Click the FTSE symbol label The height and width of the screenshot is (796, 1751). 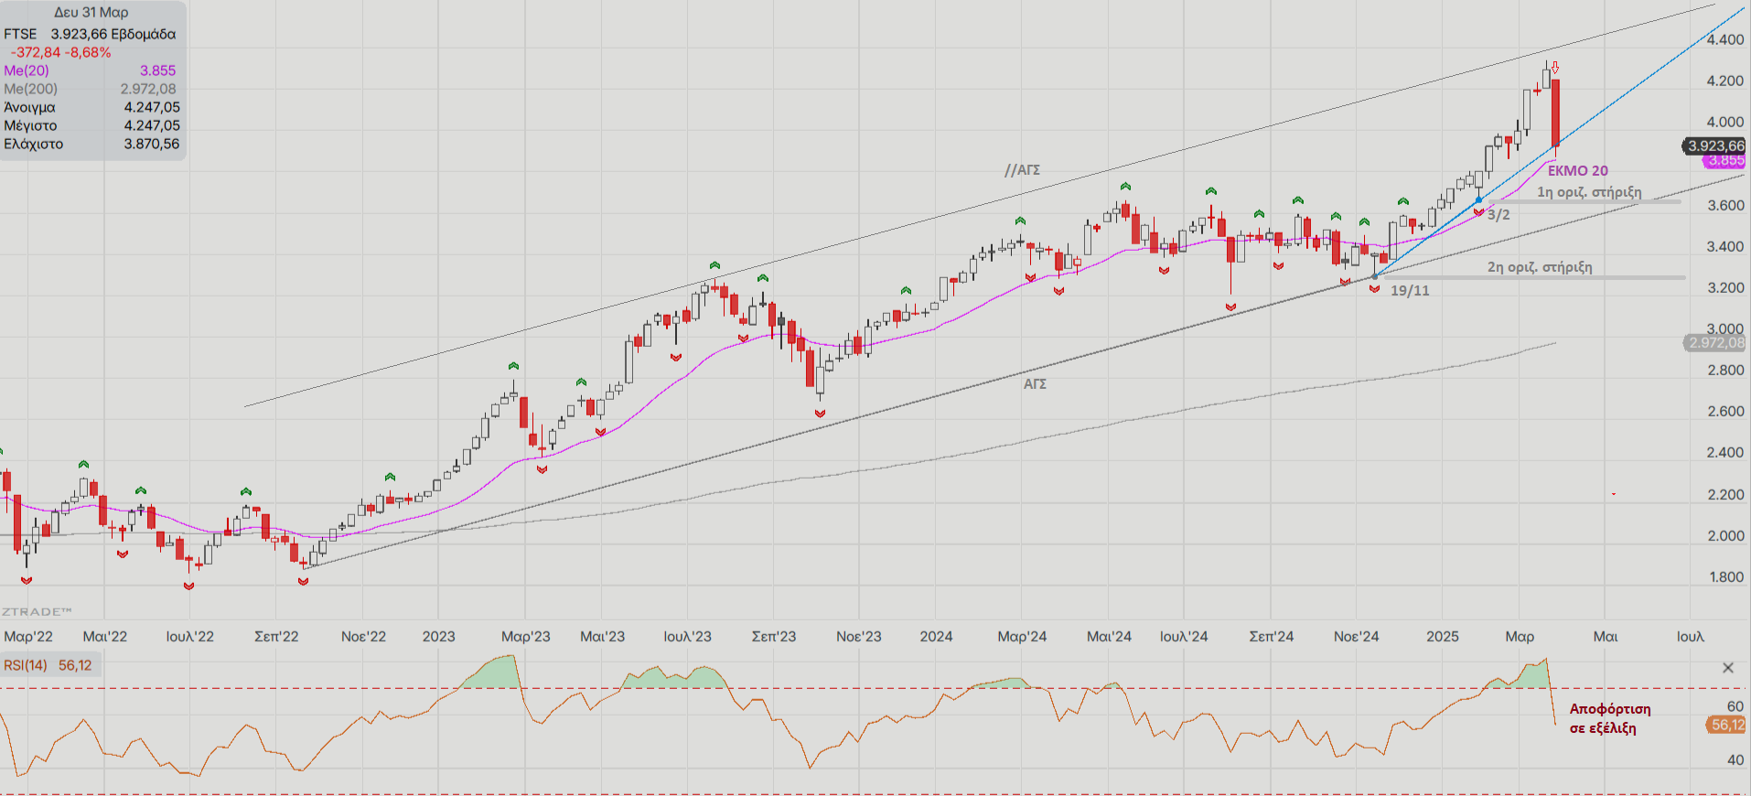[x=20, y=34]
